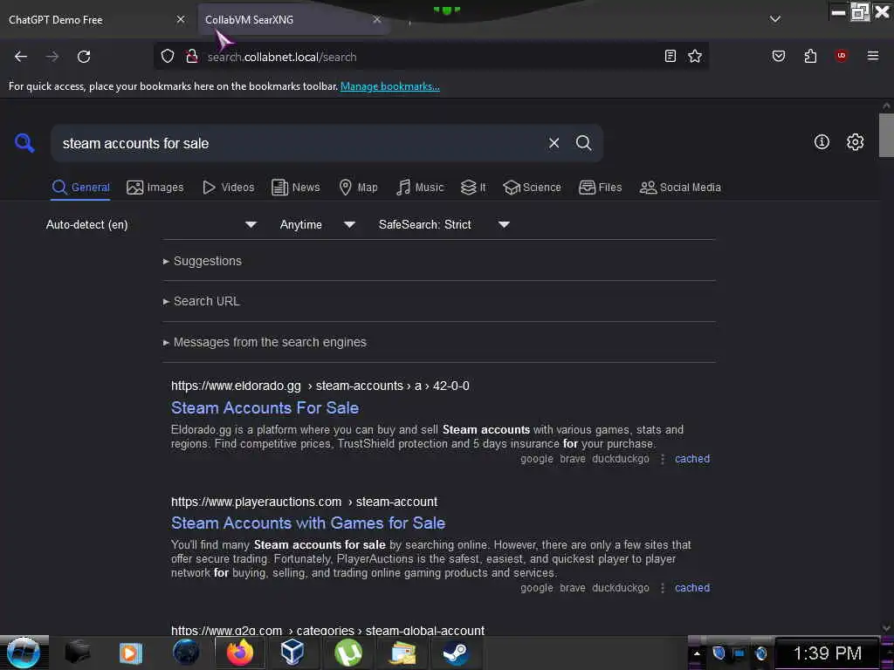Click the SearXNG blue magnifier logo
The height and width of the screenshot is (670, 894).
tap(24, 142)
